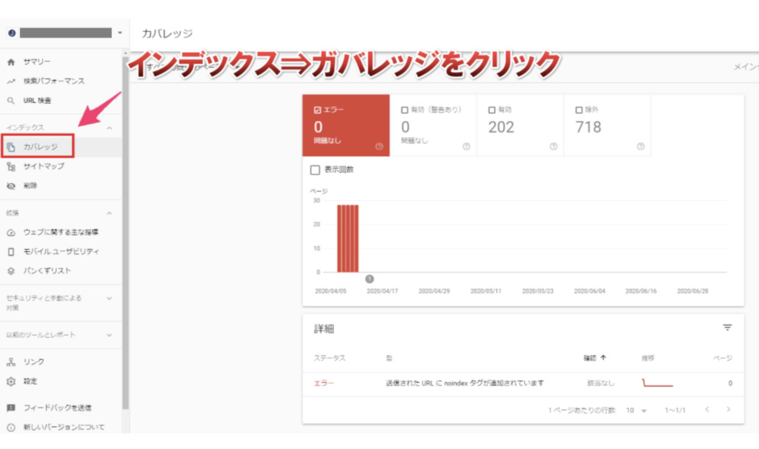This screenshot has height=449, width=759.
Task: Click the feedback icon beside フィードバックを送信
Action: 11,408
